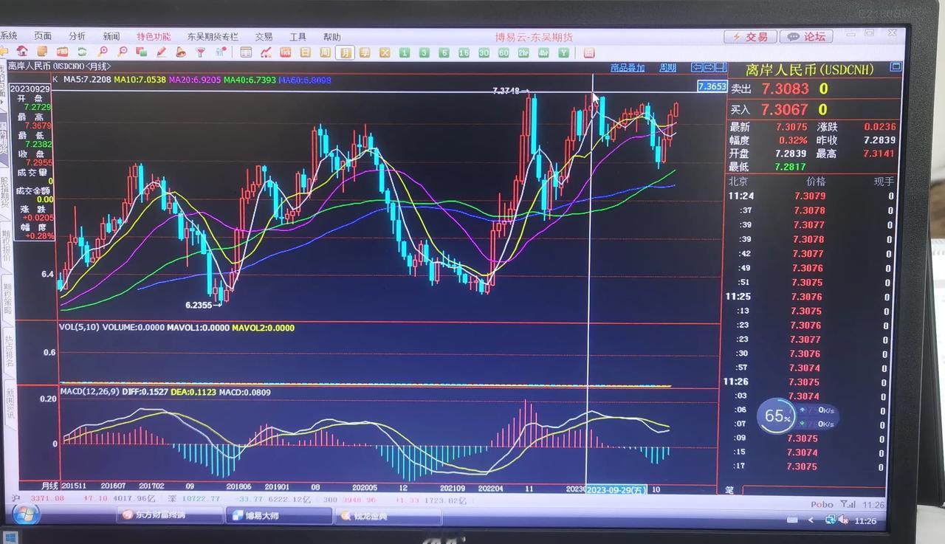
Task: Click the 7.3653 crosshair price label
Action: (712, 86)
